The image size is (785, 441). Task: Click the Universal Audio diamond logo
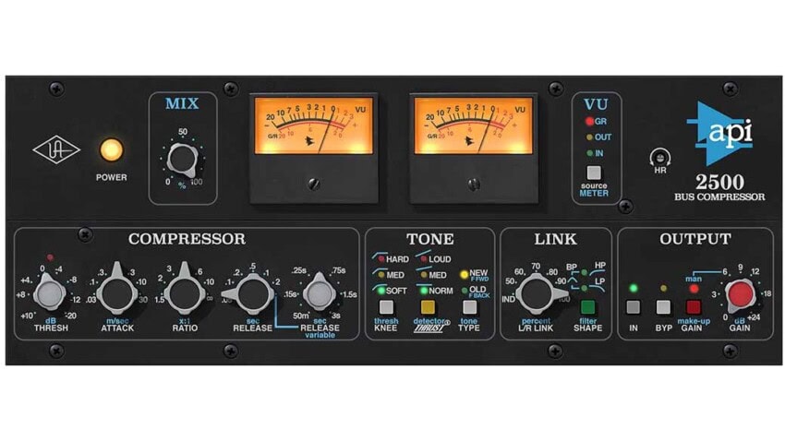(56, 149)
